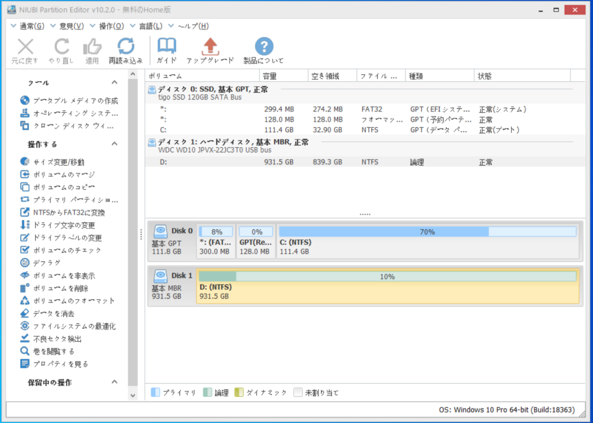
Task: Click the 論理 legend color swatch
Action: pyautogui.click(x=207, y=392)
